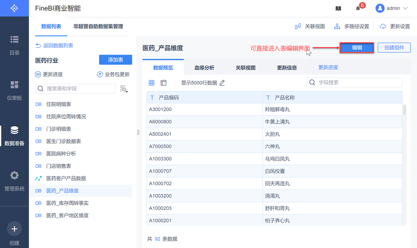
Task: Focus the 搜索表和字段 search box
Action: tap(75, 88)
